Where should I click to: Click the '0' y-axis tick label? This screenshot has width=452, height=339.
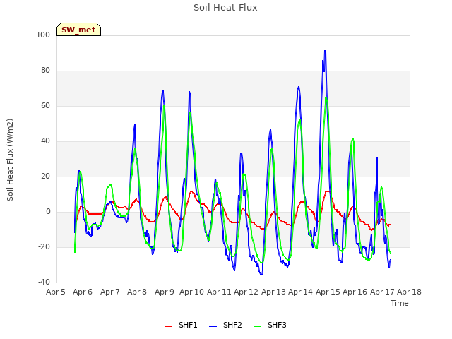48,212
